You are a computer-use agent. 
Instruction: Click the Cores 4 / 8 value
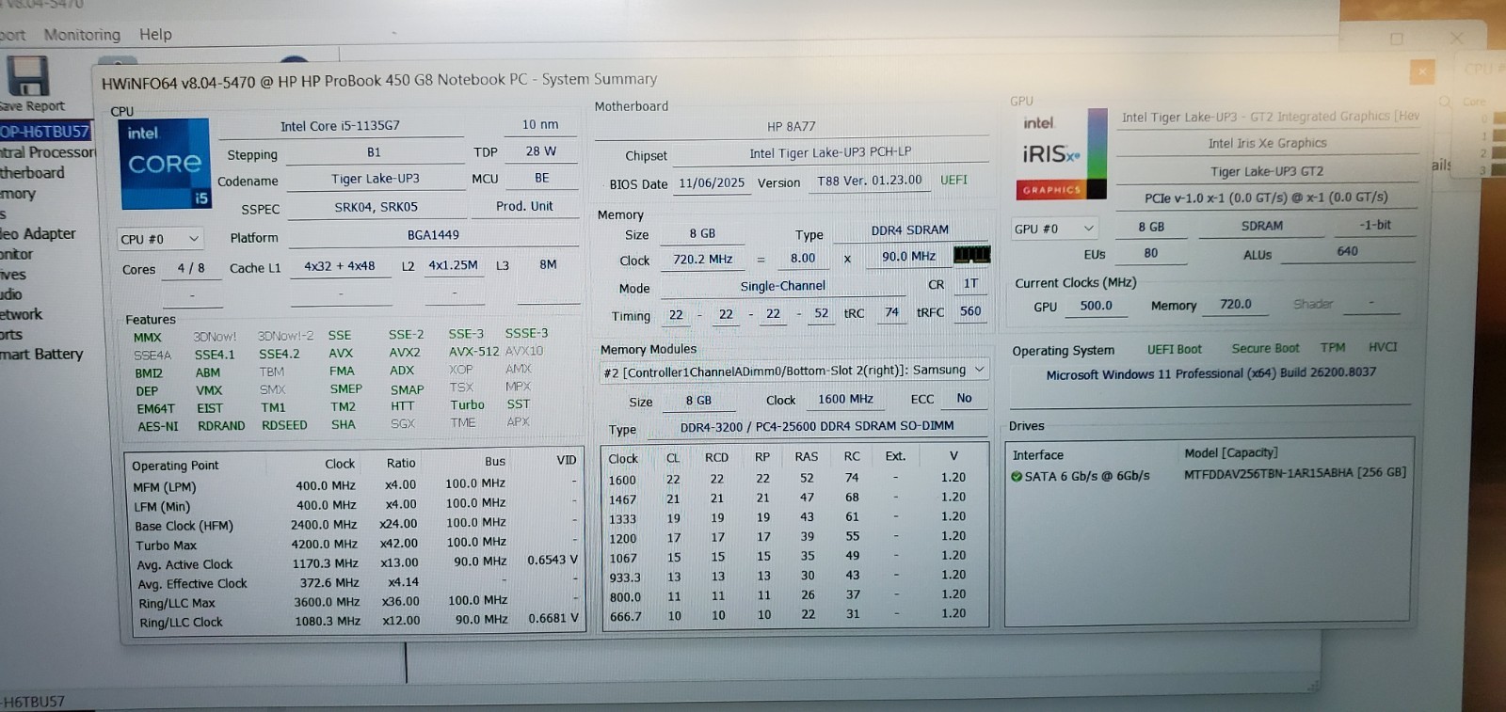(x=191, y=268)
